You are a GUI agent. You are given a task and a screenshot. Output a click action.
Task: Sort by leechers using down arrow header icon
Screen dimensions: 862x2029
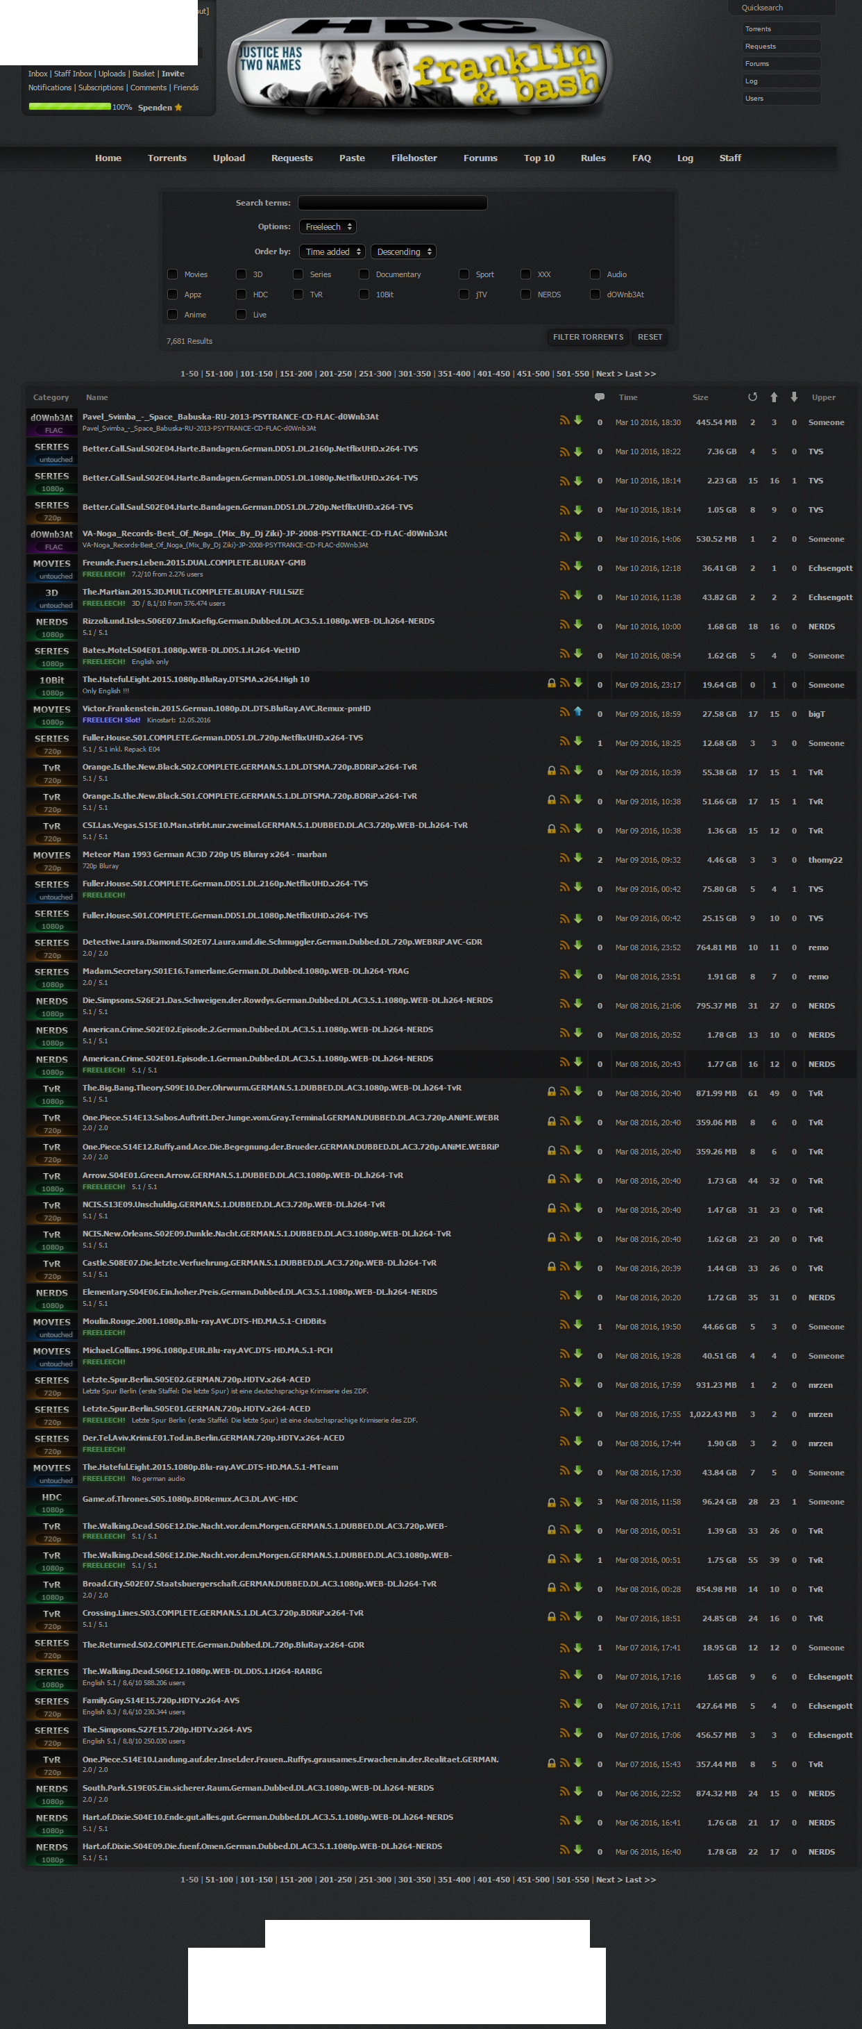[x=794, y=397]
